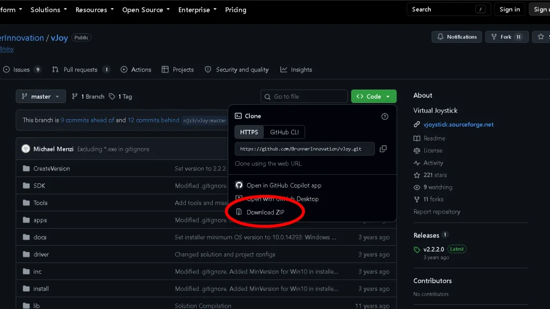
Task: Select the HTTPS clone tab
Action: click(x=249, y=132)
